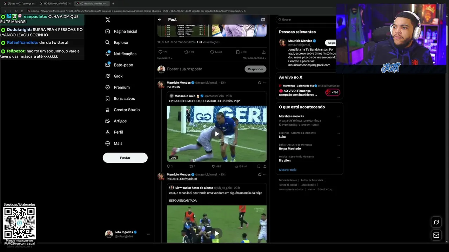449x252 pixels.
Task: Open options for Marshals só no P+
Action: [x=338, y=116]
